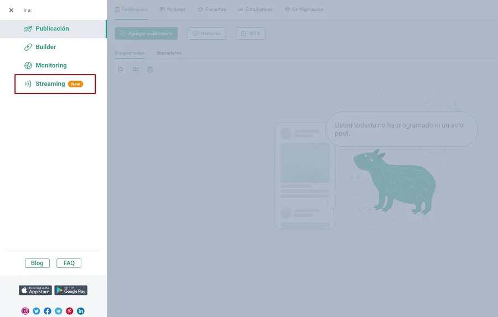Open the Twitter social icon

coord(37,311)
